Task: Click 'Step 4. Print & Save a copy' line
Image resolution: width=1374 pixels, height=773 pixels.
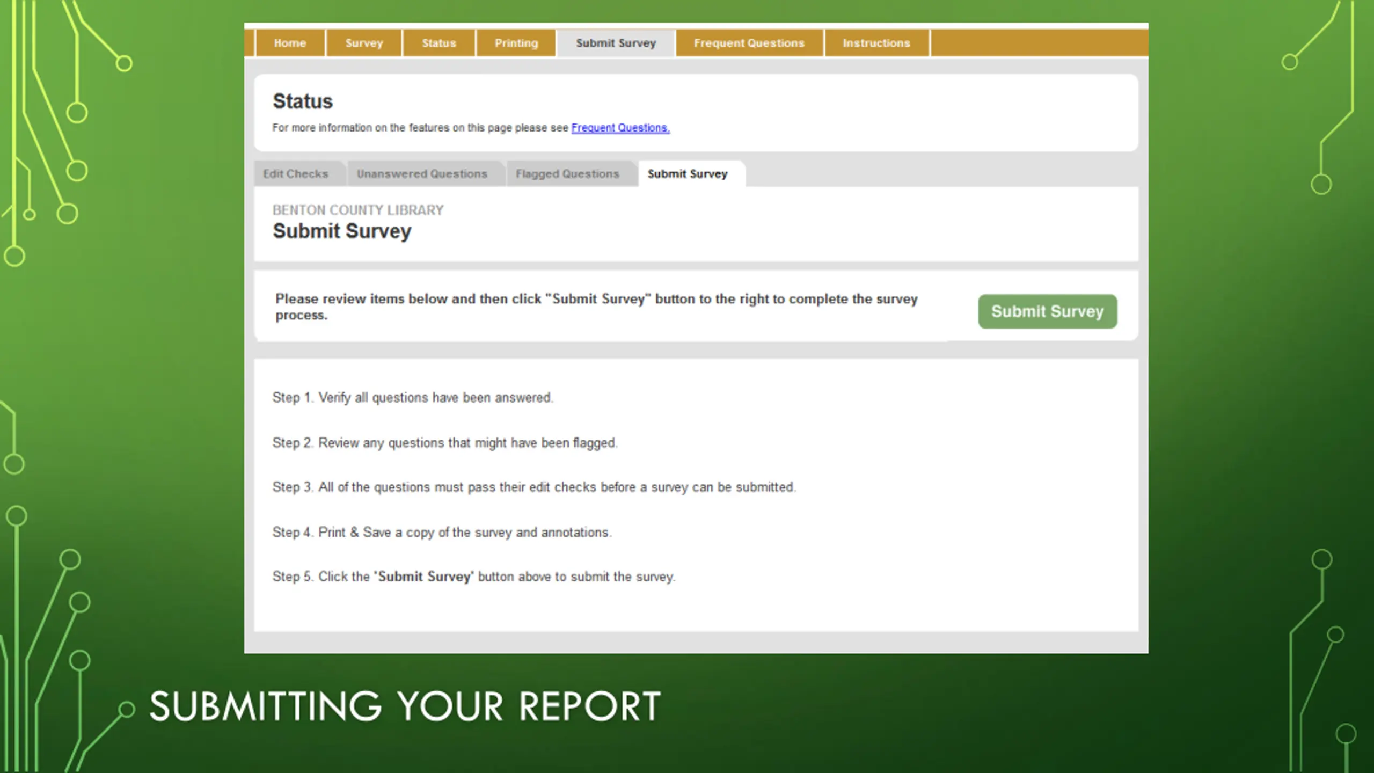Action: coord(442,533)
